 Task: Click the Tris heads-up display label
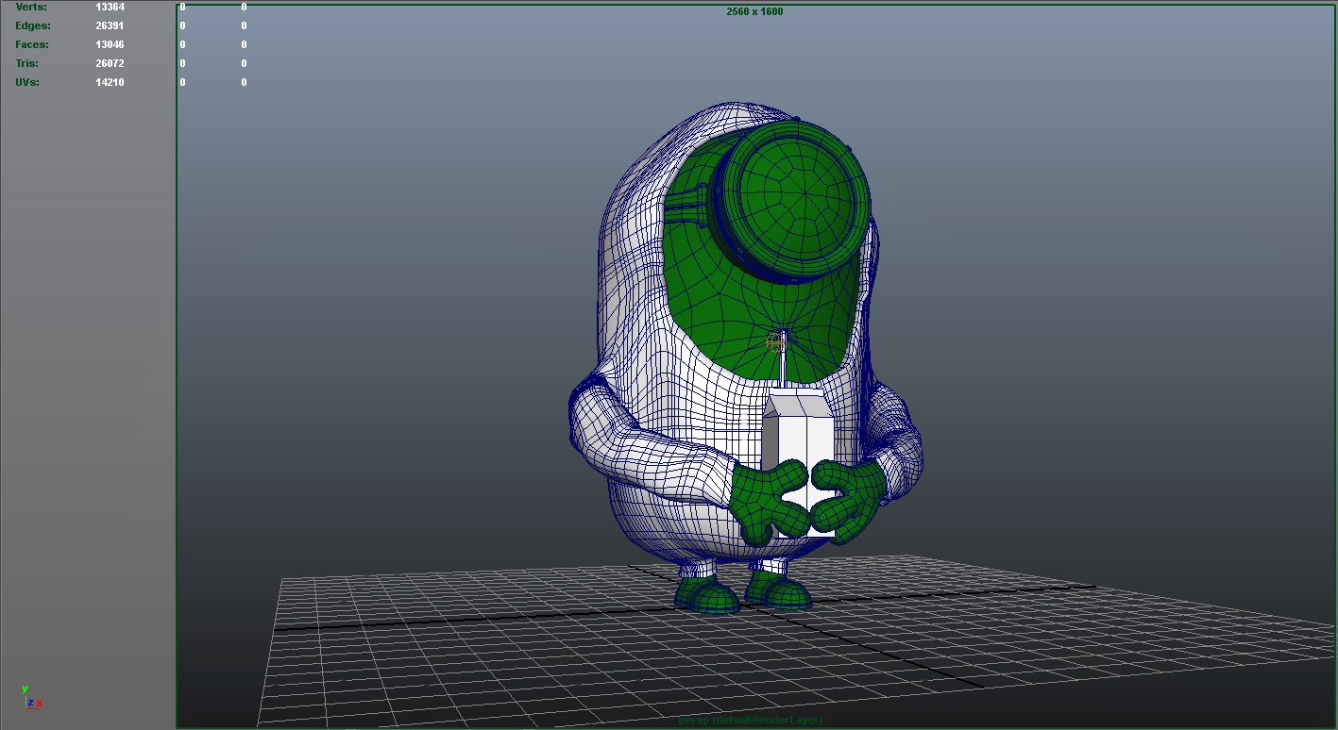[25, 63]
